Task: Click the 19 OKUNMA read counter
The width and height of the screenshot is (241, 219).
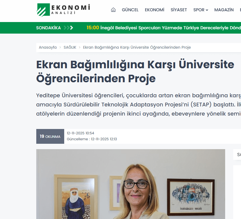Action: [50, 136]
